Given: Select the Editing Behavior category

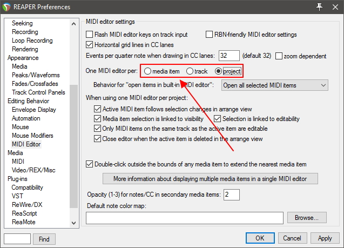Looking at the screenshot, I should 28,101.
